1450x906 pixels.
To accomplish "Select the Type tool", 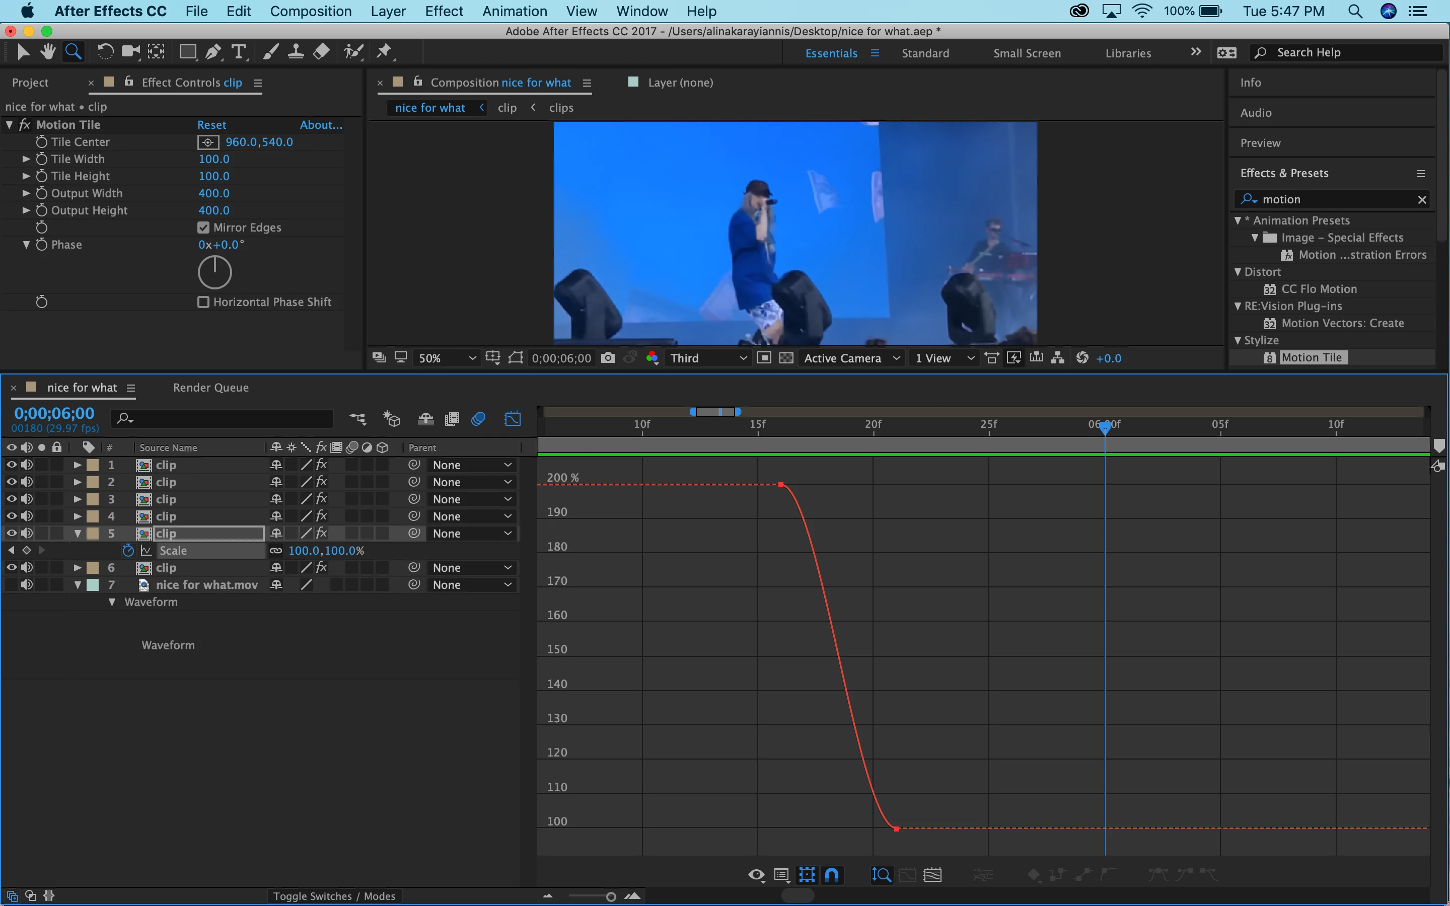I will pyautogui.click(x=239, y=52).
